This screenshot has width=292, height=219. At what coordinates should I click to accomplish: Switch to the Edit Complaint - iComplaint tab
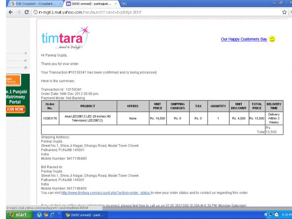[36, 4]
